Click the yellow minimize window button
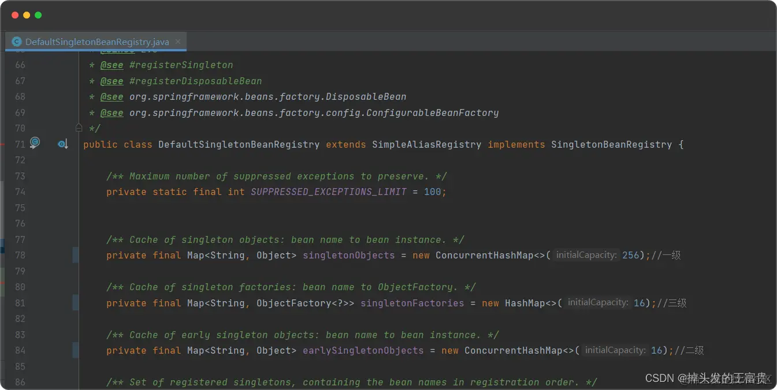777x390 pixels. (27, 15)
